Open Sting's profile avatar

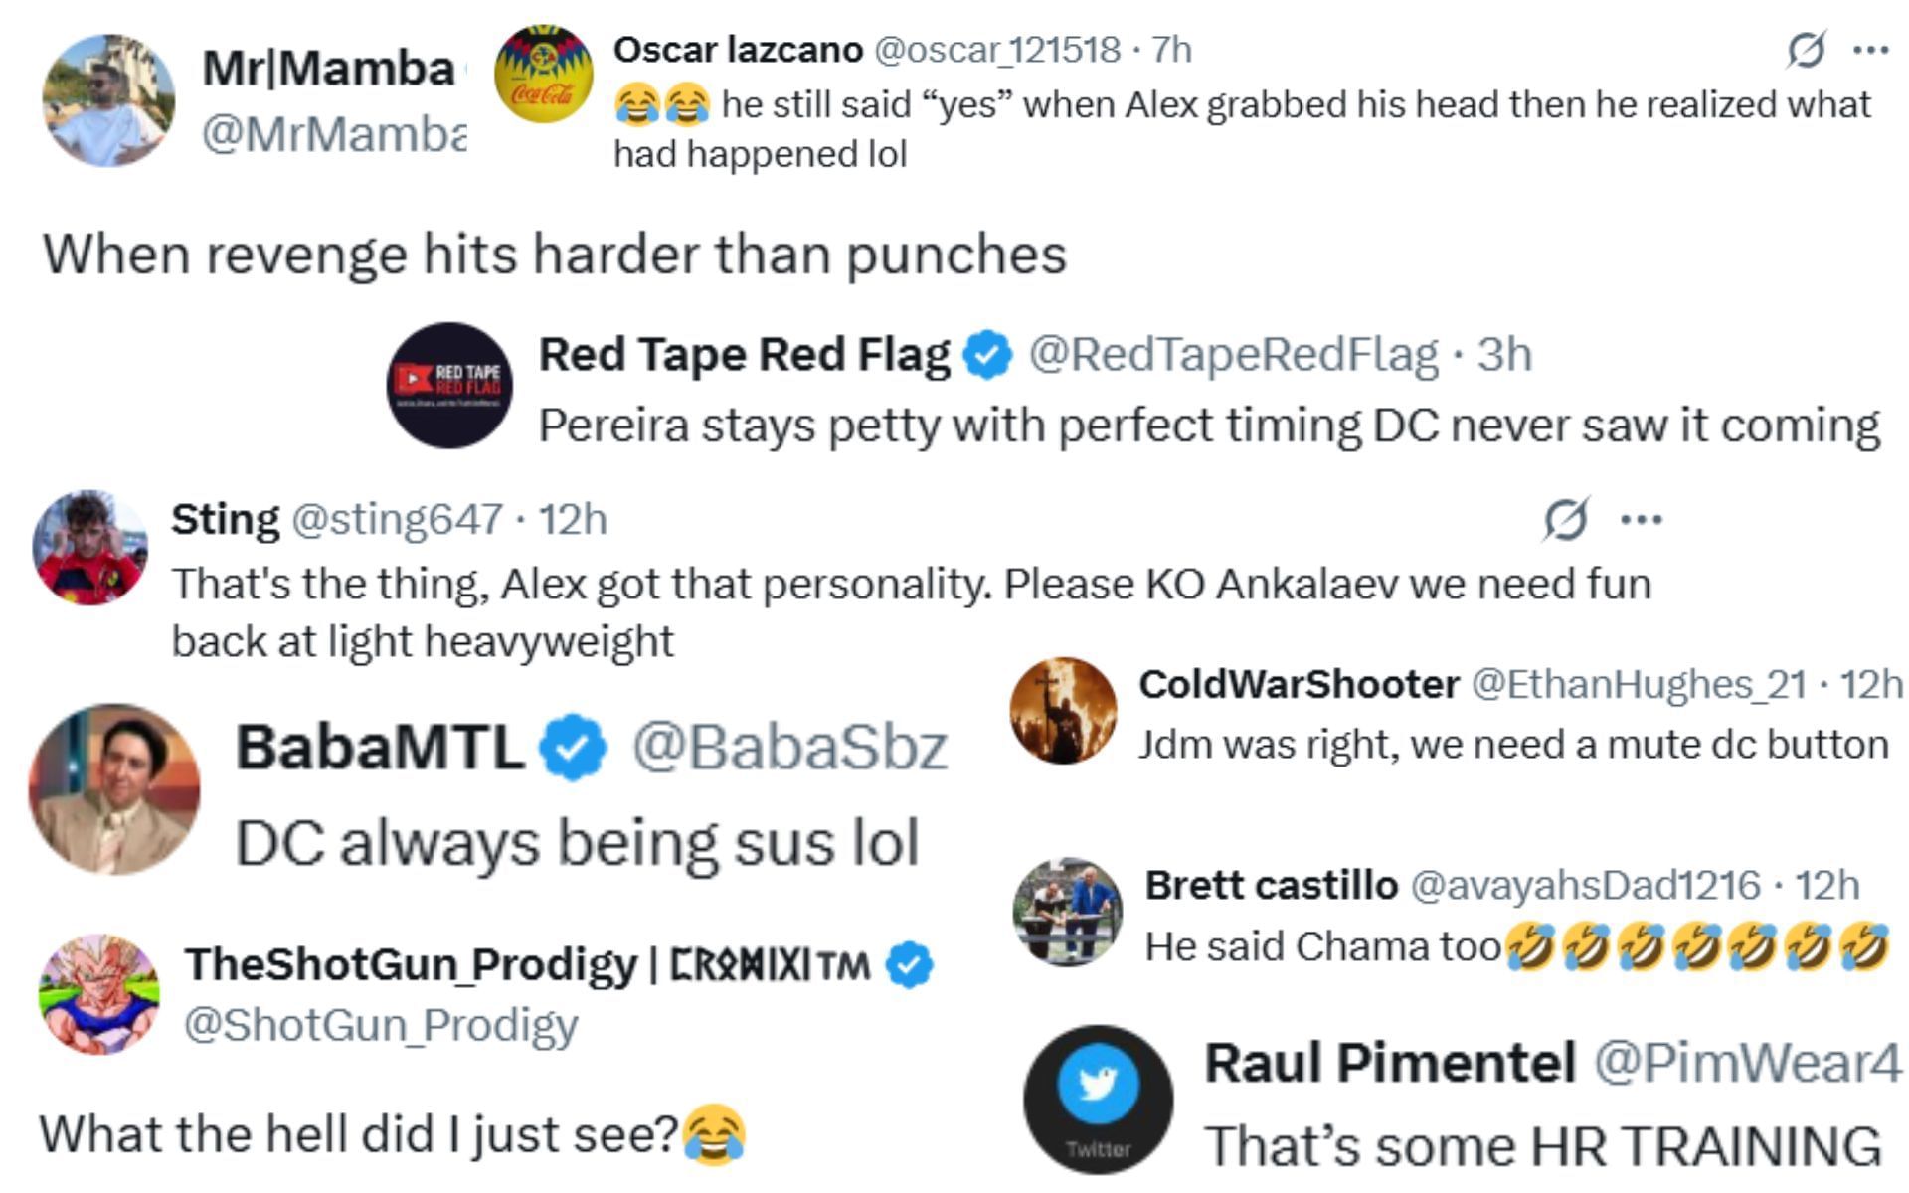pyautogui.click(x=89, y=547)
